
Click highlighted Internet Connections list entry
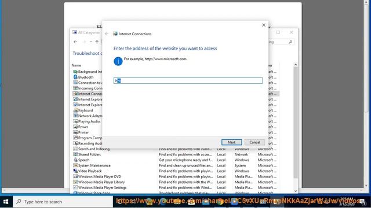[x=88, y=94]
